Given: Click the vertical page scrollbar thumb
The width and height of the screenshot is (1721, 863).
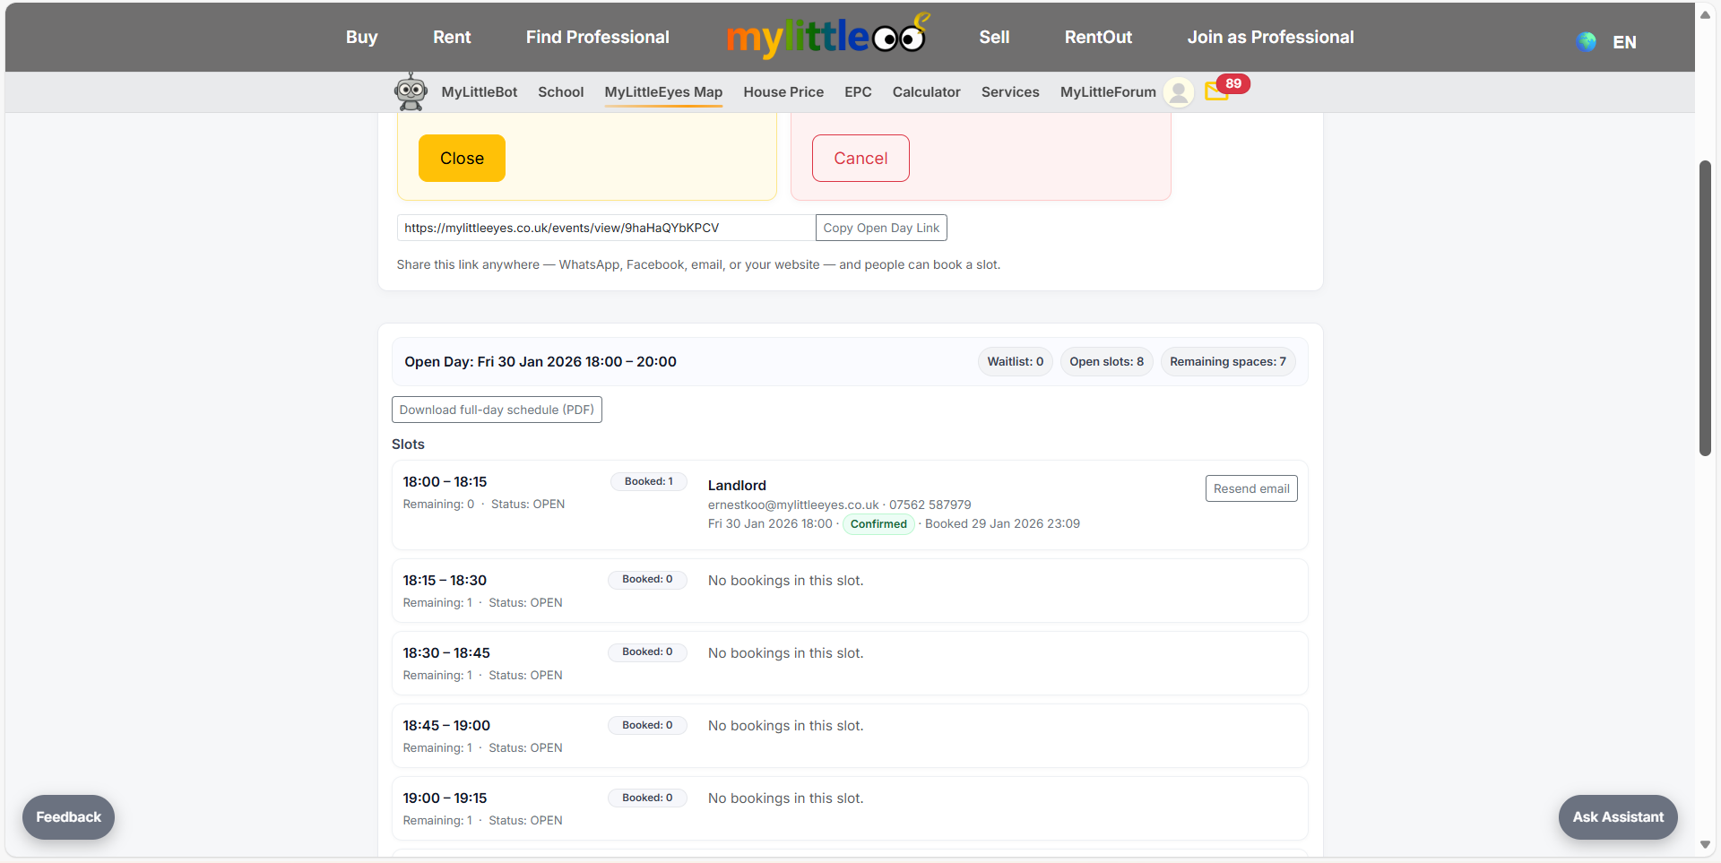Looking at the screenshot, I should point(1705,307).
